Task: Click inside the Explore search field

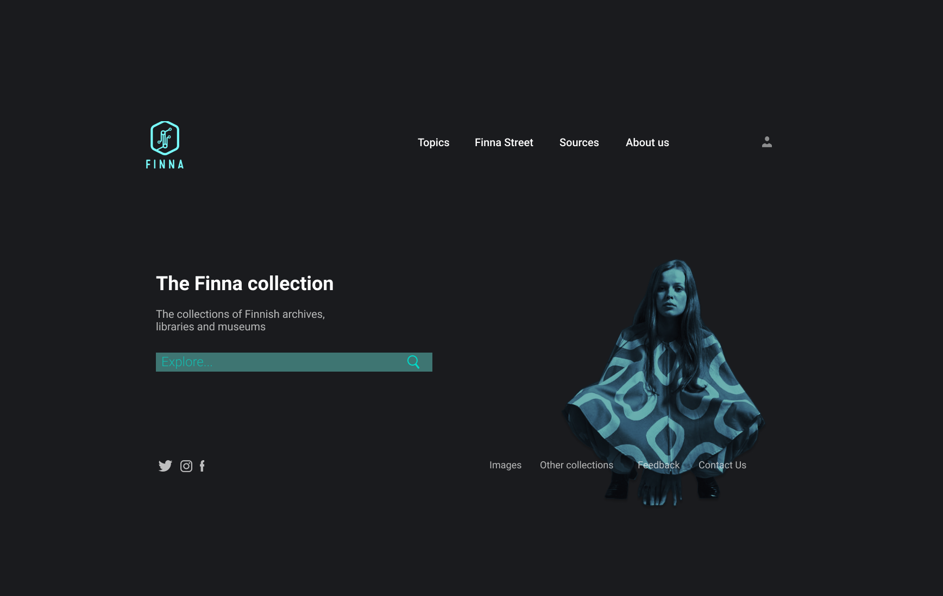Action: pyautogui.click(x=294, y=362)
